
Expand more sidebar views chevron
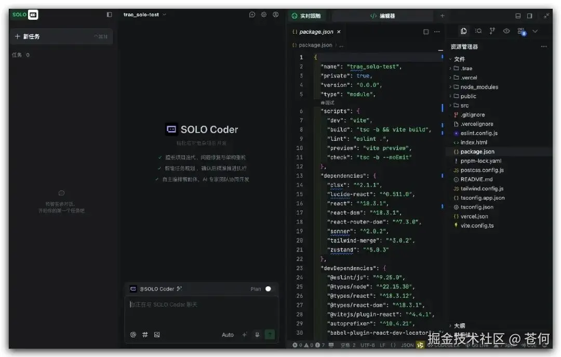pos(535,31)
